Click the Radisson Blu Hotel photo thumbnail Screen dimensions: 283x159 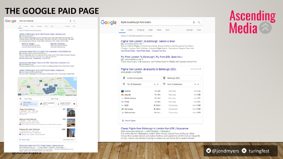(x=71, y=133)
